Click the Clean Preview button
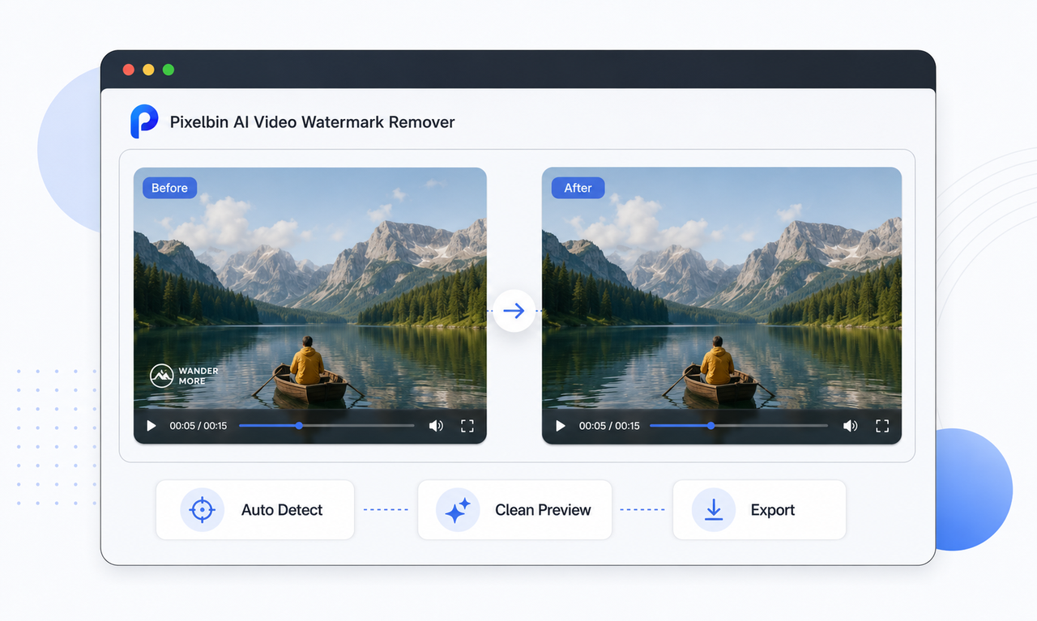1037x621 pixels. [x=514, y=510]
